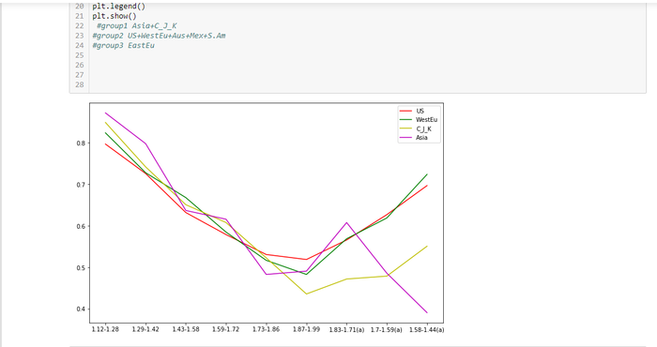Click the x-axis label '1.29-1.42'

click(145, 329)
